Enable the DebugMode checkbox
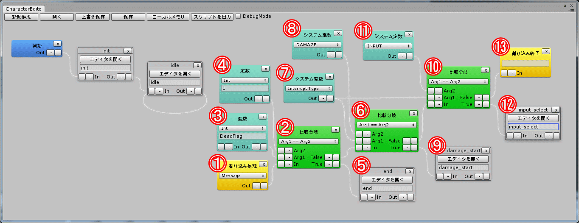The image size is (579, 223). click(238, 17)
